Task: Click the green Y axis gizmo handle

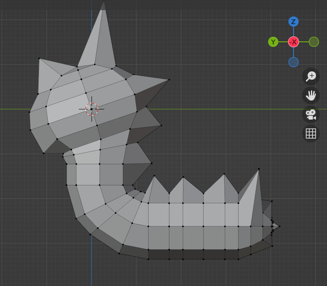Action: click(273, 42)
